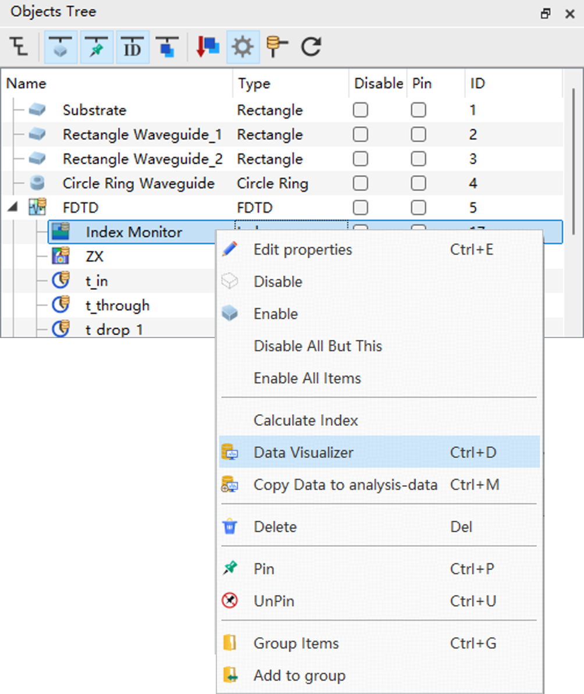Click the tree hierarchy icon in toolbar

point(20,47)
